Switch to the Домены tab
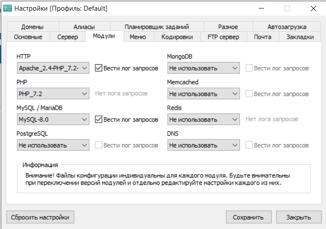Screen dimensions: 326x229 click(32, 27)
